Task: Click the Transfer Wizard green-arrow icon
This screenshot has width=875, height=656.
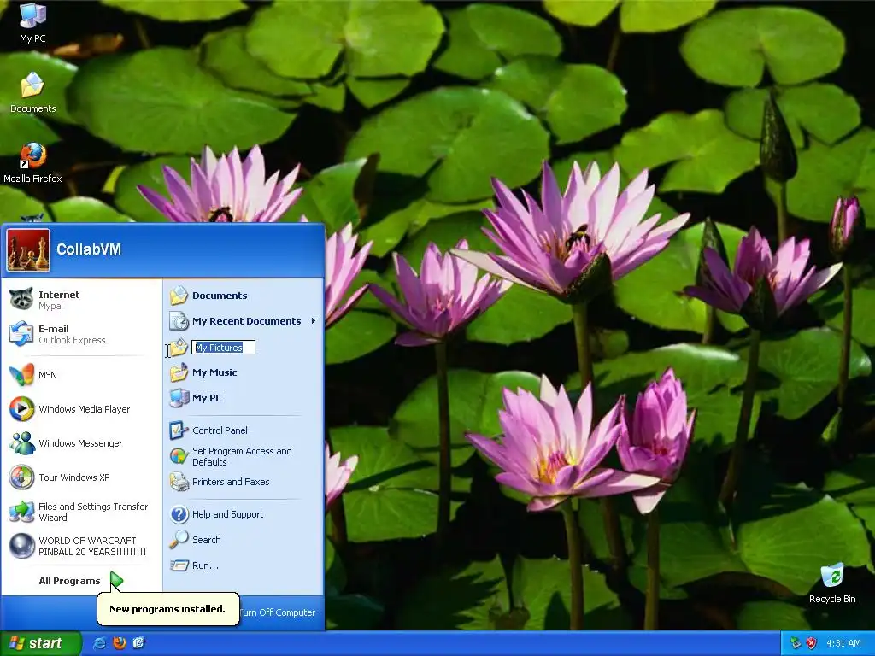Action: (21, 512)
